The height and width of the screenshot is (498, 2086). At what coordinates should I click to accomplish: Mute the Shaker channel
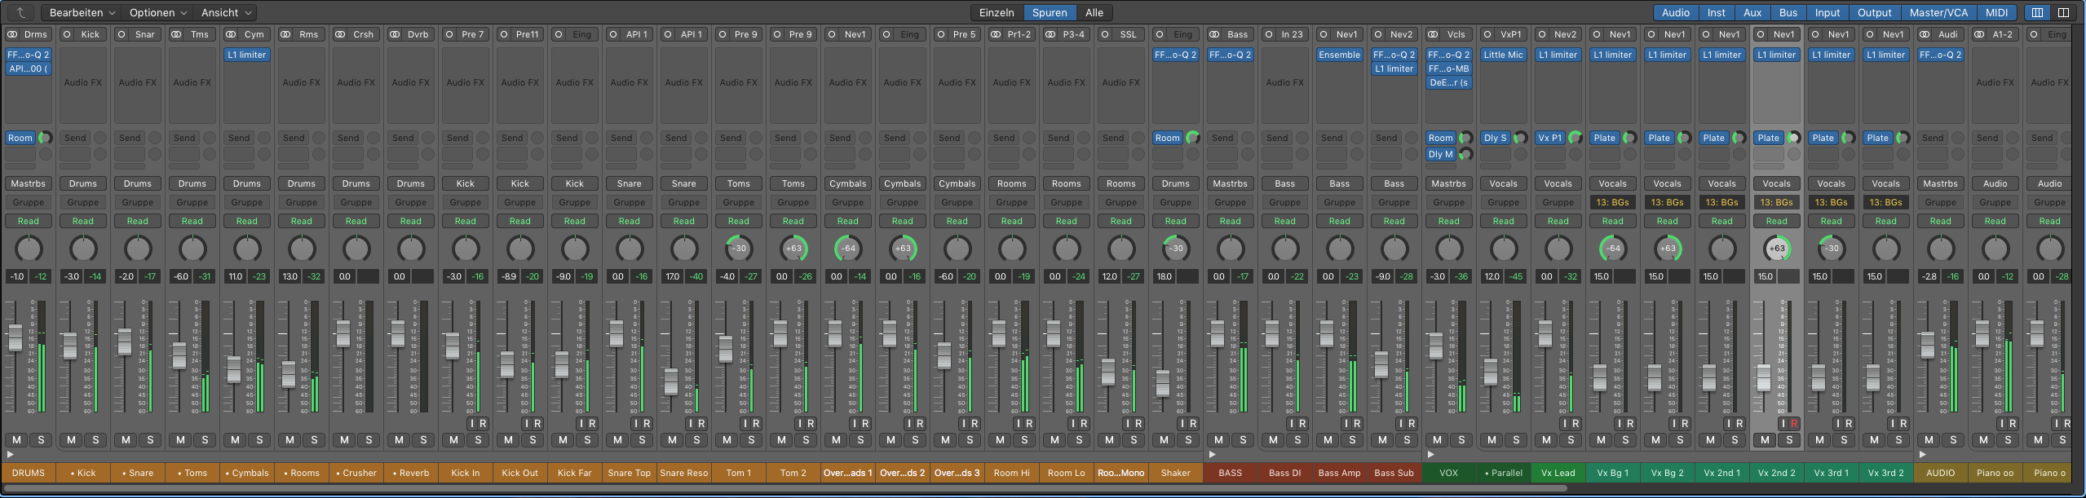pos(1164,440)
